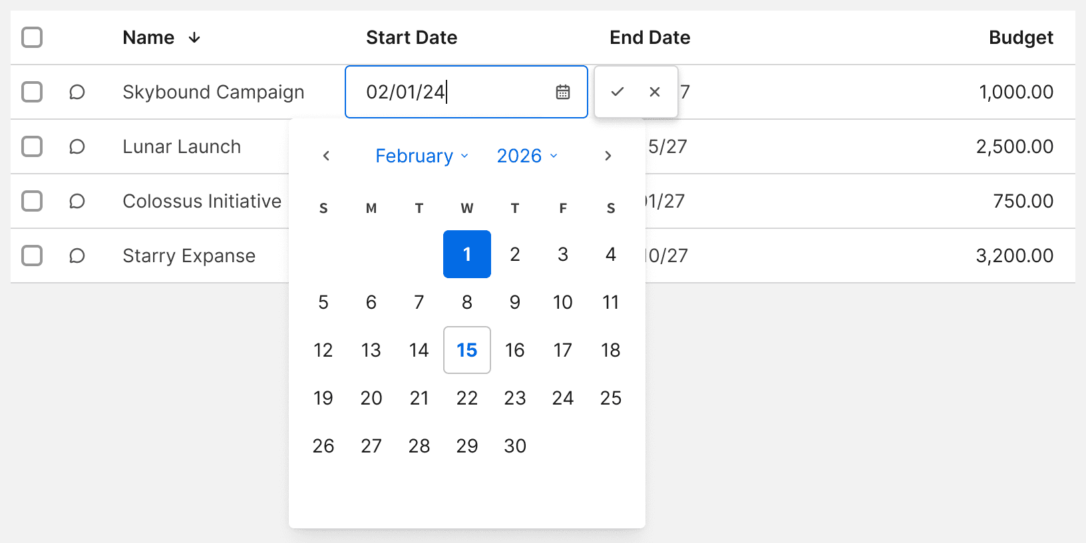Focus the Start Date text input
The image size is (1086, 543).
[452, 92]
